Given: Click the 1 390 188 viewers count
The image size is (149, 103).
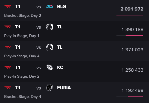Looking at the screenshot, I should (132, 29).
